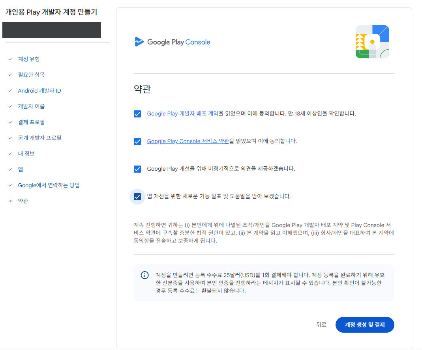This screenshot has height=350, width=422.
Task: Click the checkmark icon beside Android 개발자 ID
Action: (x=10, y=91)
